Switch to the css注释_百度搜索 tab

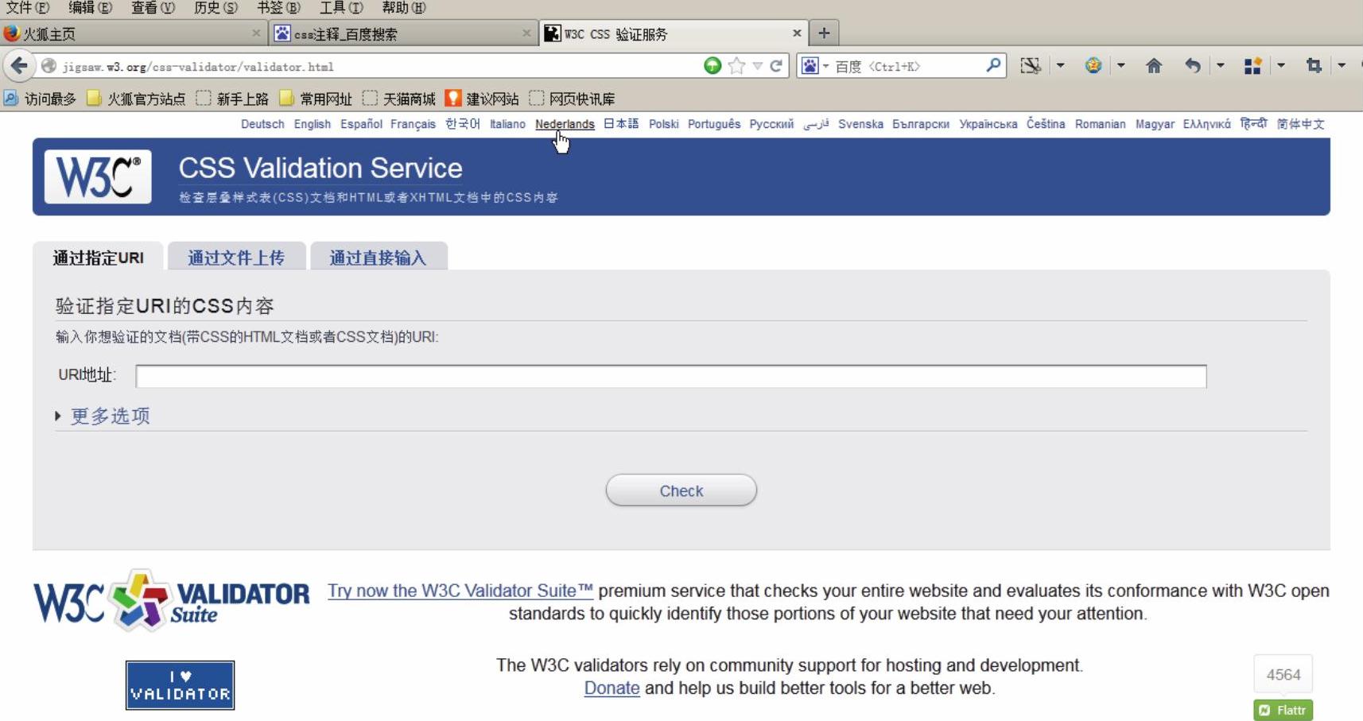pos(402,33)
